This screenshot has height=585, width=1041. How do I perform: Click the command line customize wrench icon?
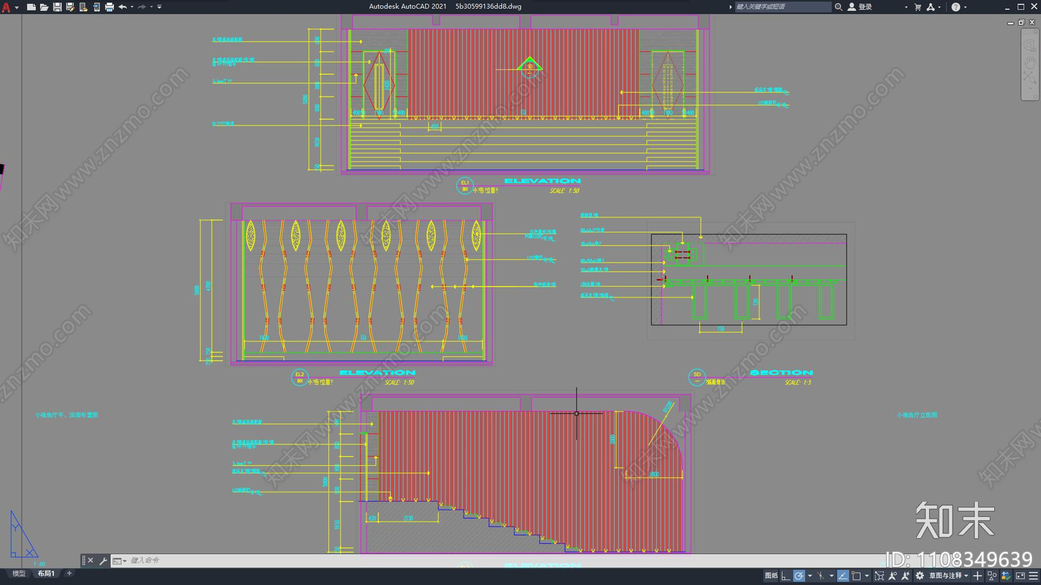pos(103,560)
